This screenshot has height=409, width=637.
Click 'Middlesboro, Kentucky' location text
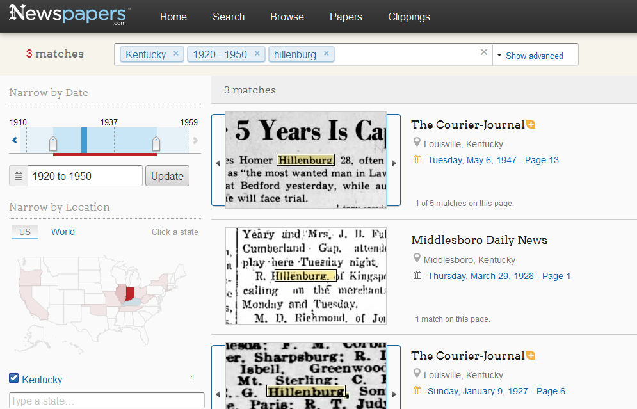tap(469, 260)
